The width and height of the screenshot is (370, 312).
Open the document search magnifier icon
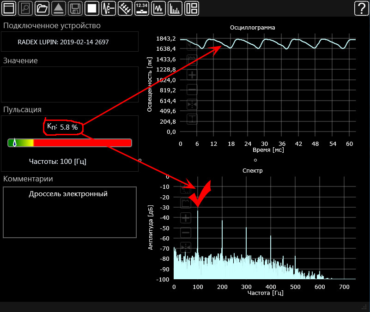click(25, 8)
